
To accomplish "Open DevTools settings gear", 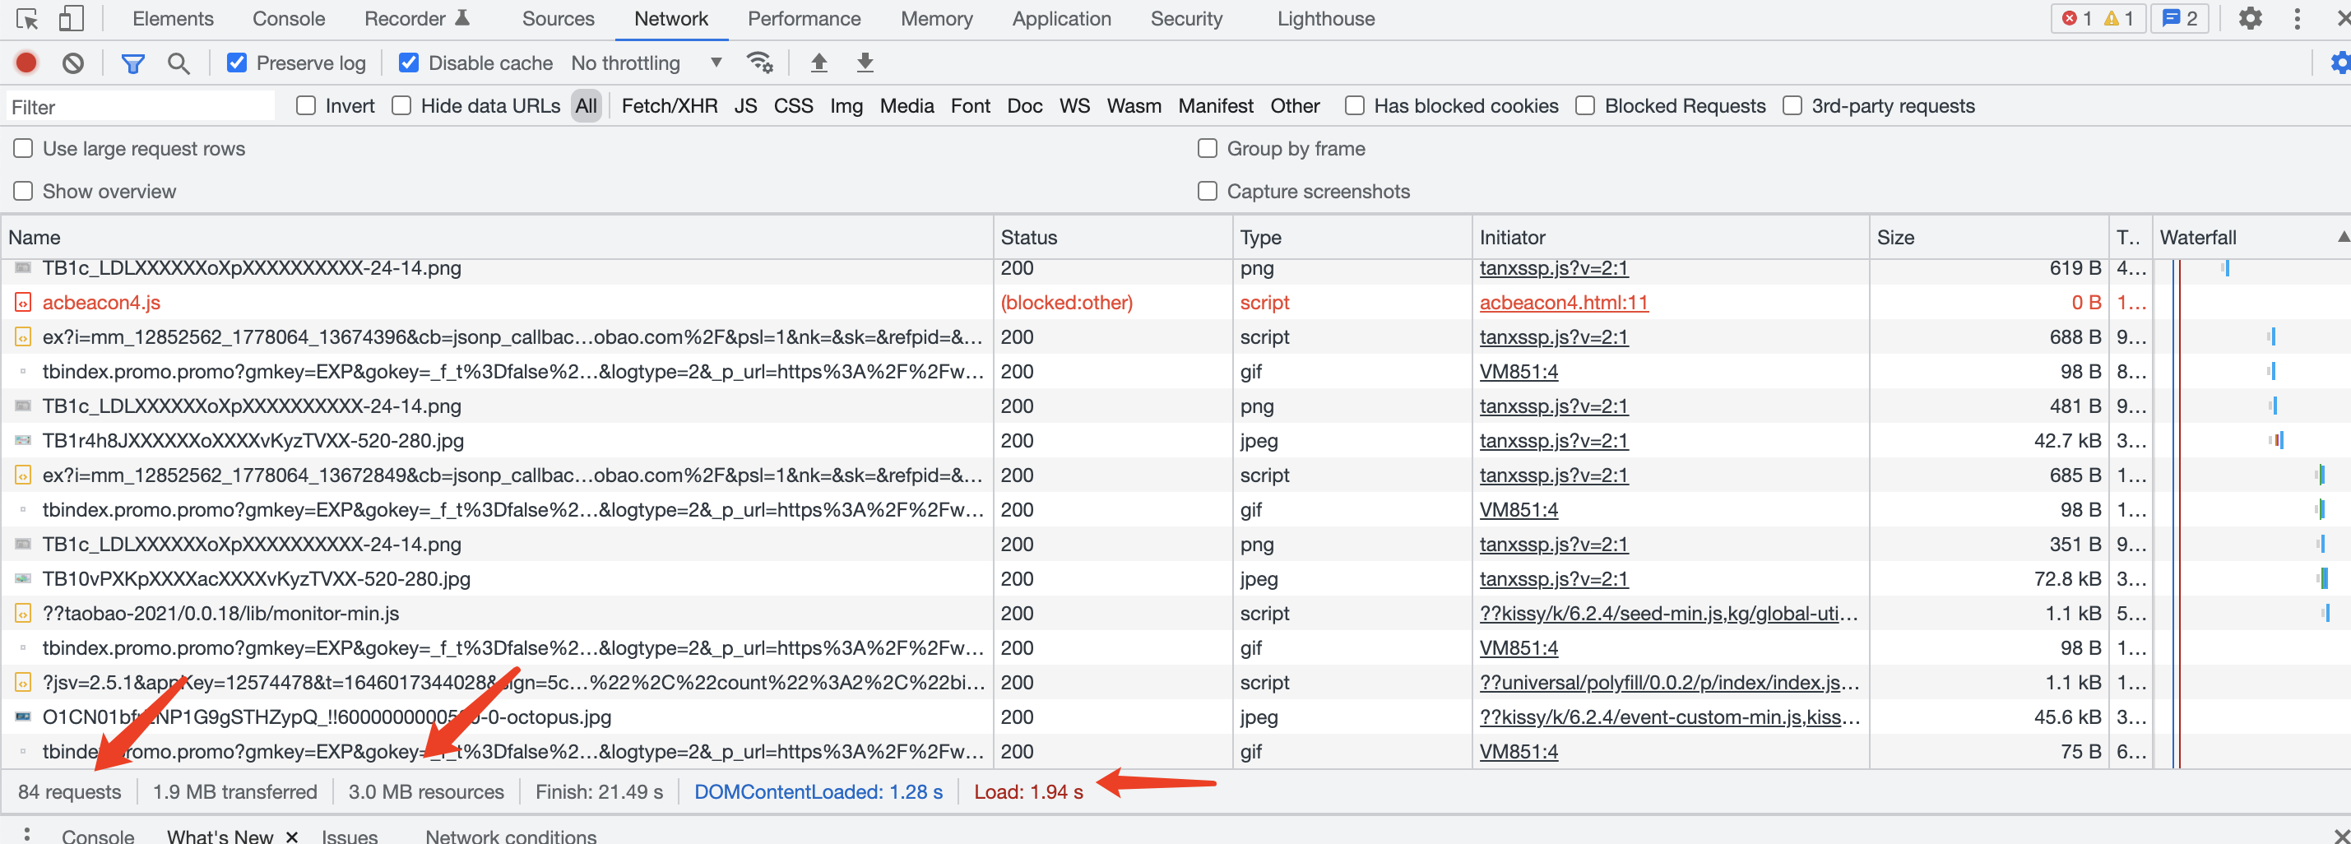I will [2250, 18].
